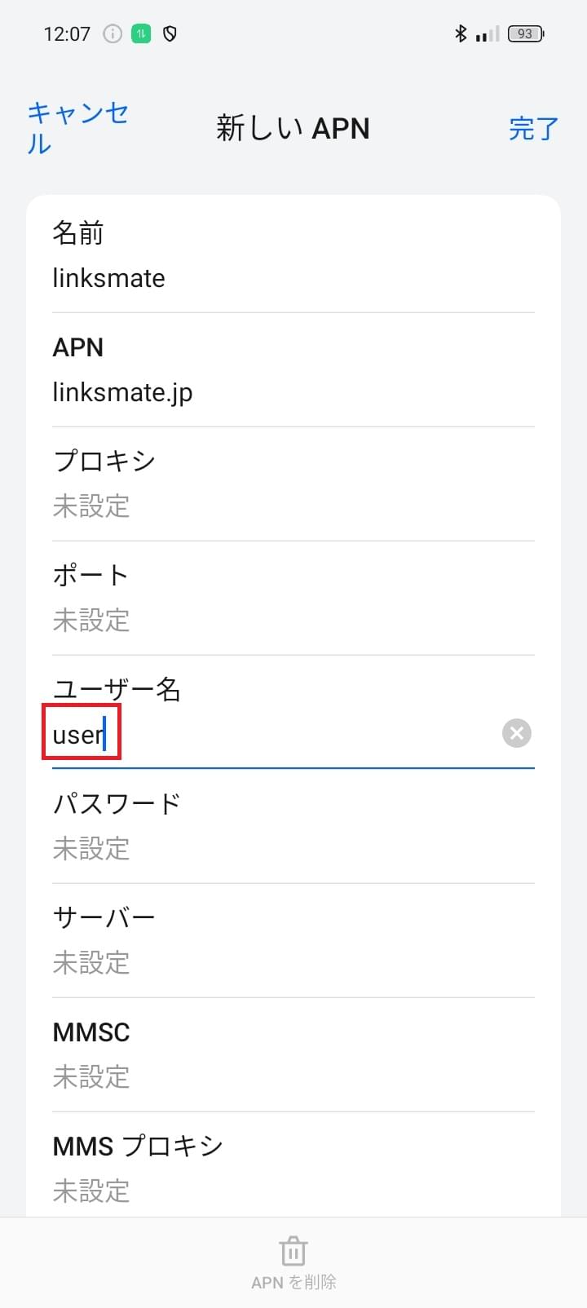Tap the Bluetooth icon in the status bar
This screenshot has height=1308, width=587.
(460, 33)
